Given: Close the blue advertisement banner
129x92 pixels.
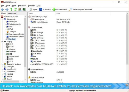Looking at the screenshot, I should 127,85.
